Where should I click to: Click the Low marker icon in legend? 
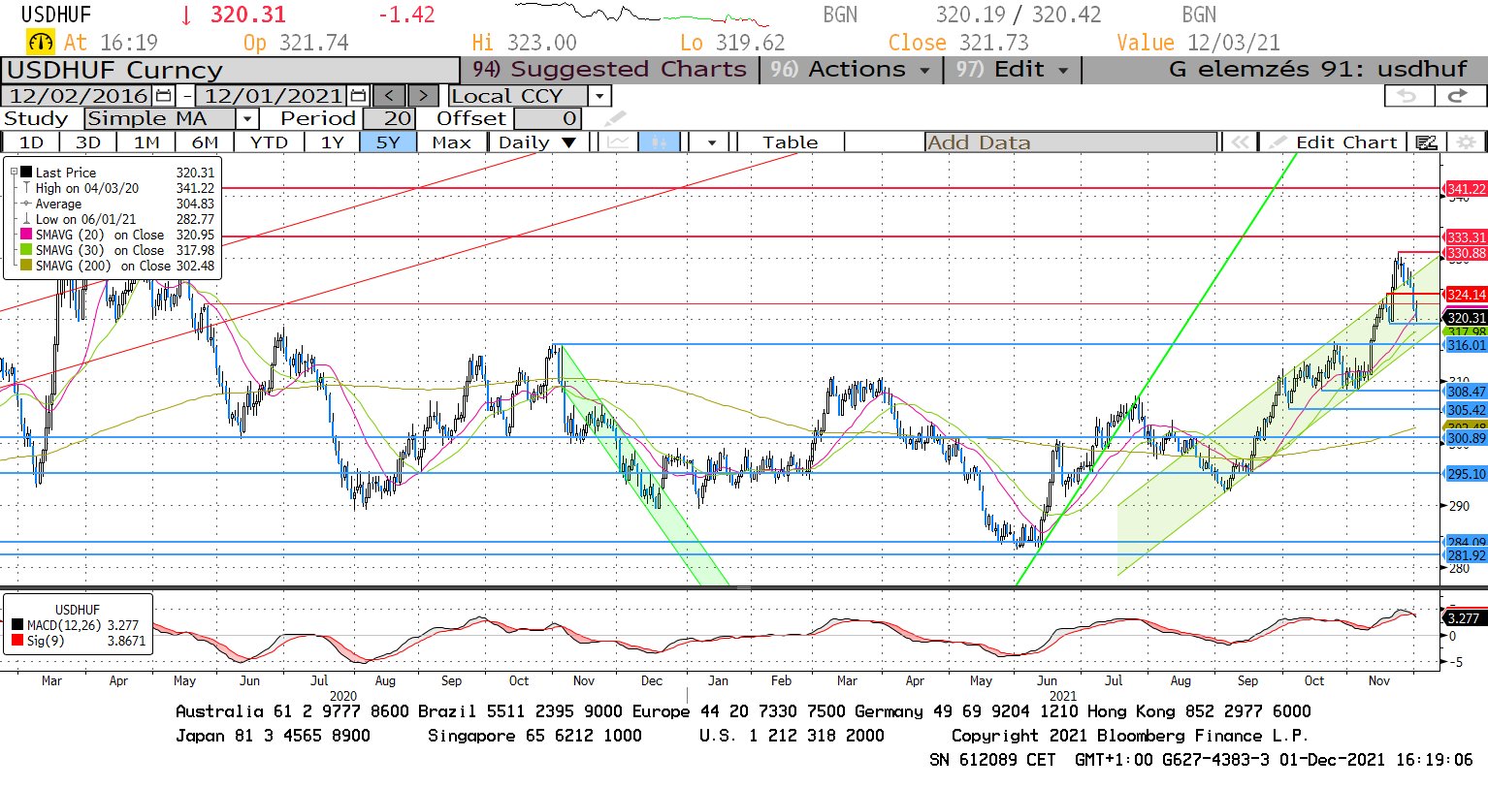pos(27,219)
